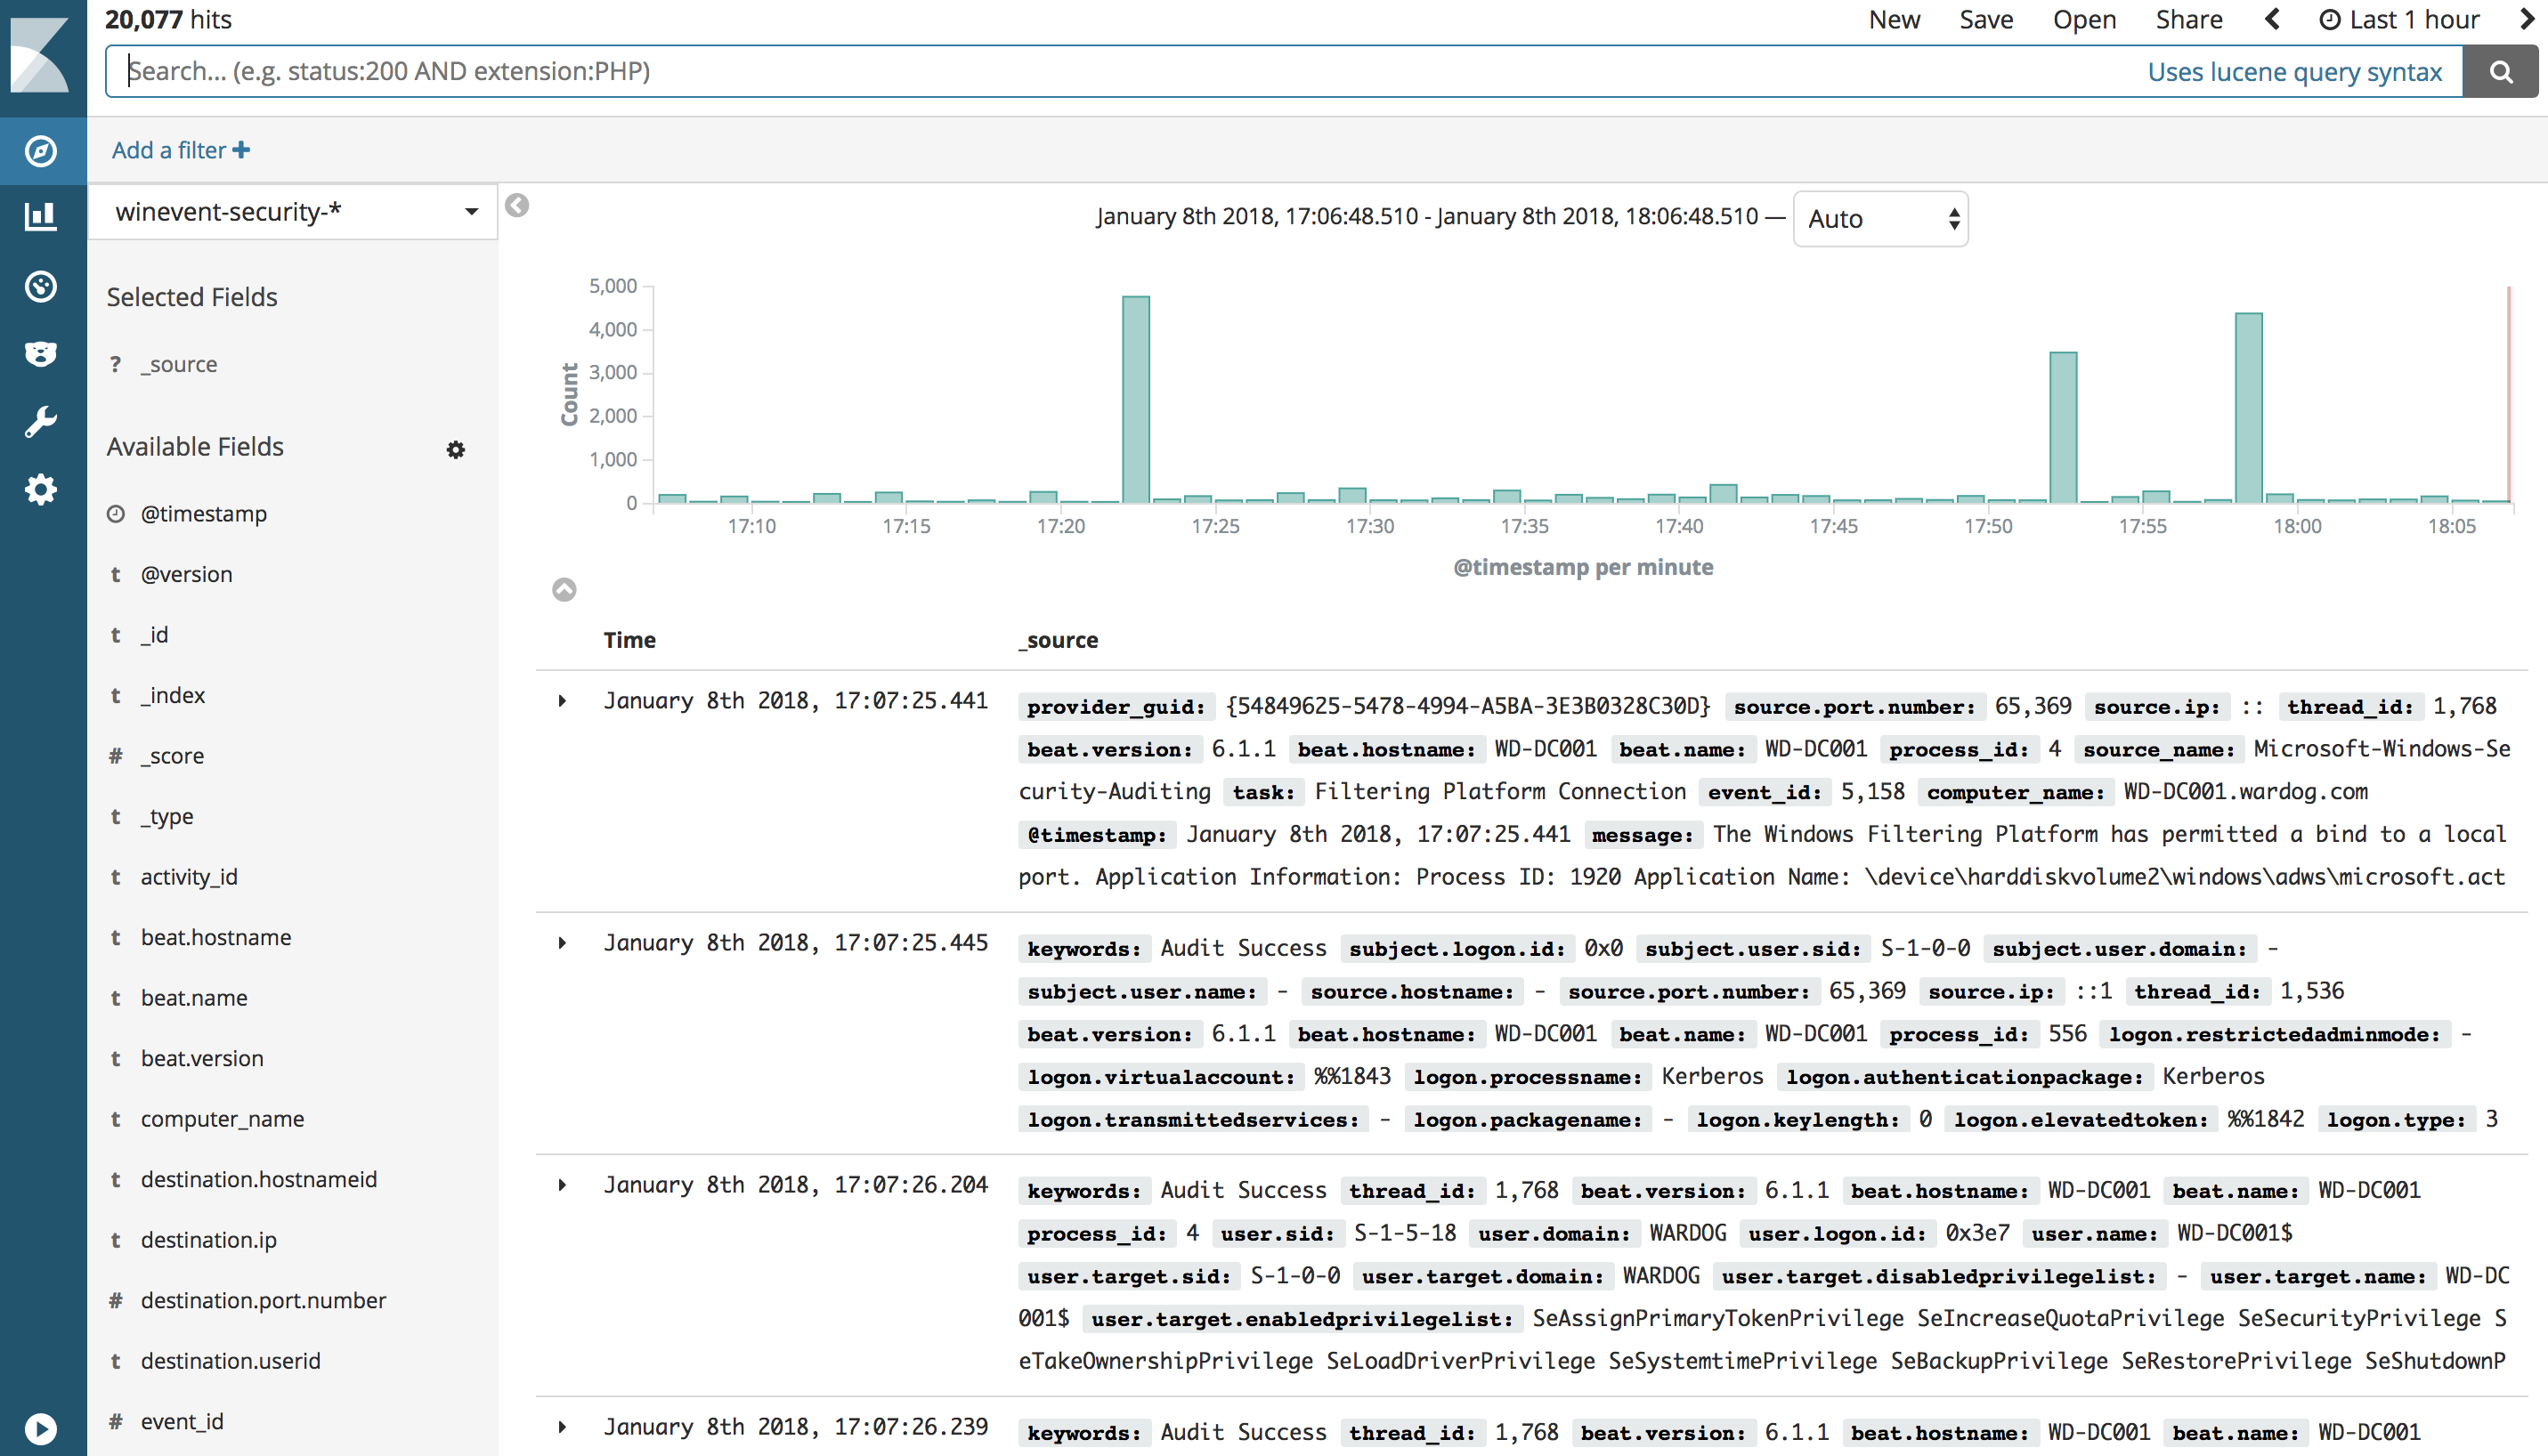Open the Discover compass icon in sidebar
Screen dimensions: 2548x1456
[41, 151]
